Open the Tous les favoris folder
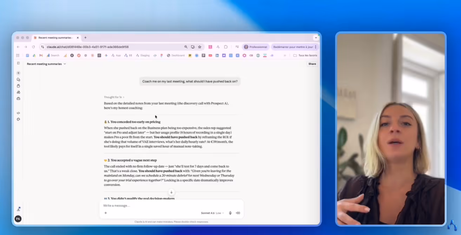This screenshot has height=235, width=461. point(305,55)
